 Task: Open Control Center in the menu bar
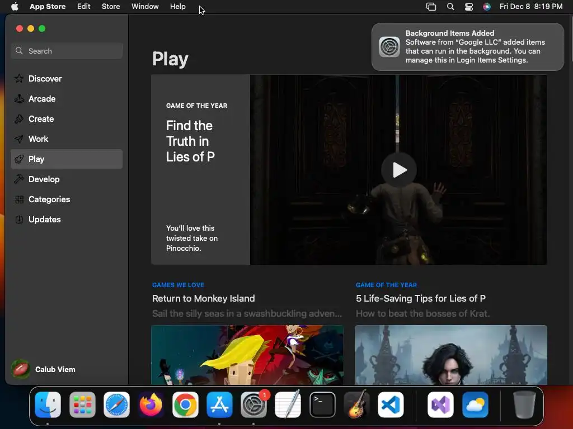click(x=469, y=7)
